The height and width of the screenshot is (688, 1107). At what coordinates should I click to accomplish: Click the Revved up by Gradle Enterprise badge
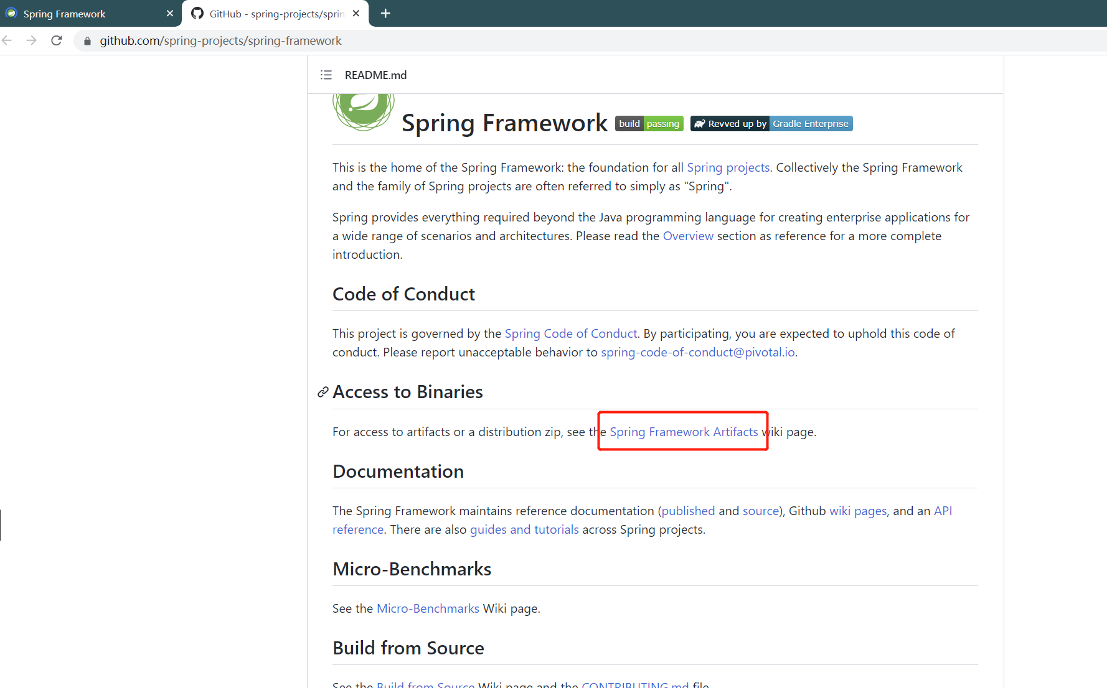[771, 124]
